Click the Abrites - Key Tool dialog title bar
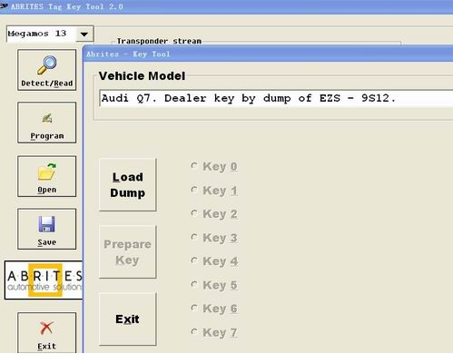453x354 pixels. (268, 54)
